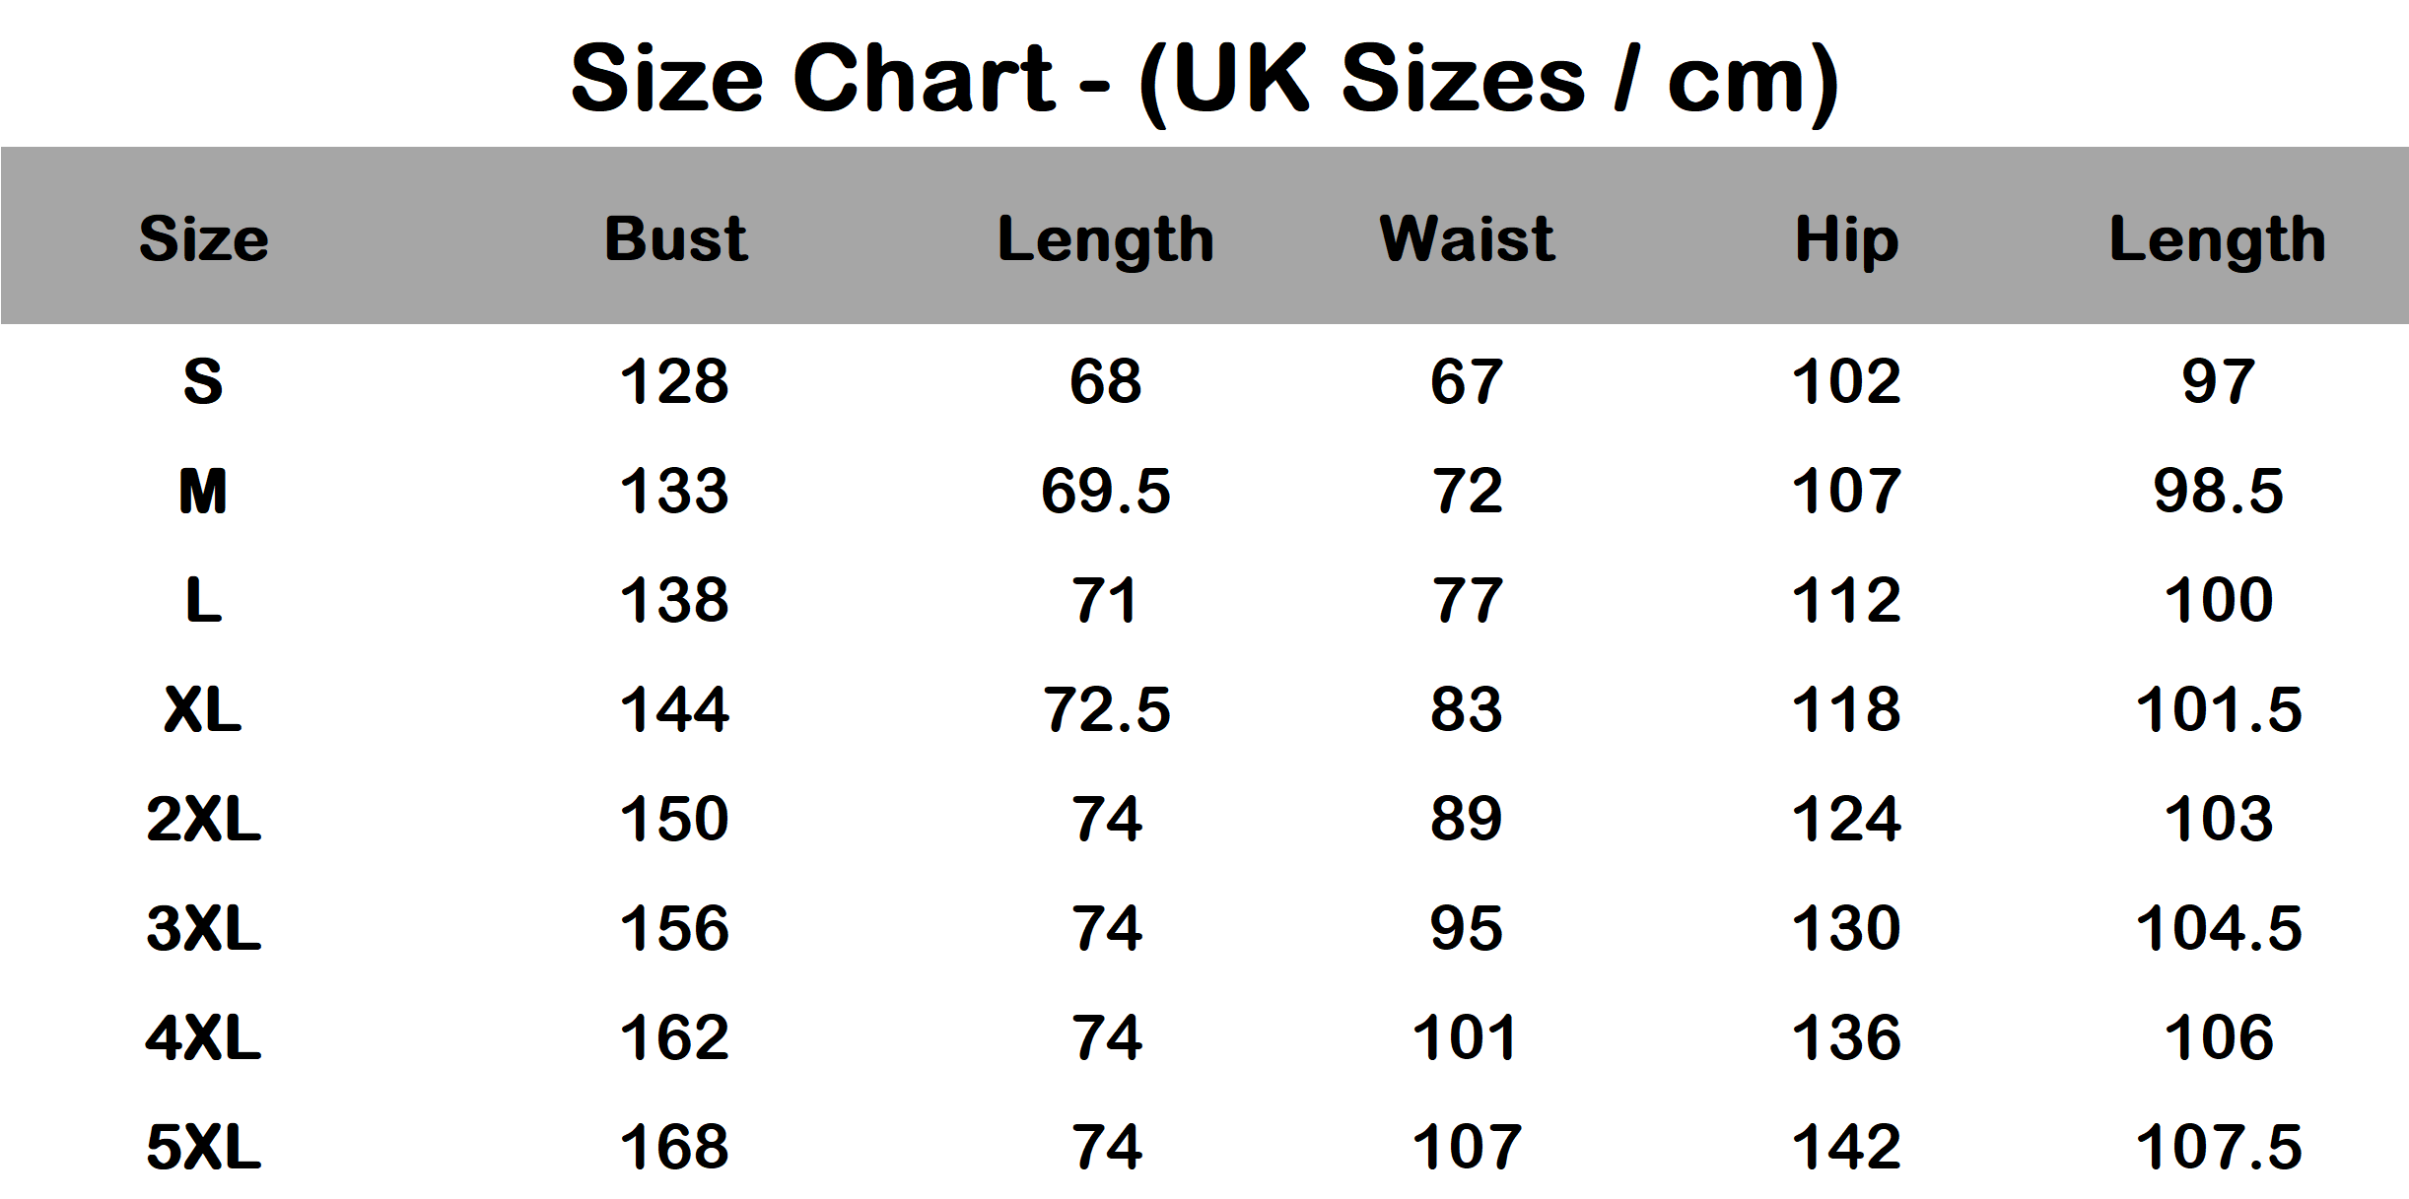
Task: Select the S size row label
Action: point(203,381)
